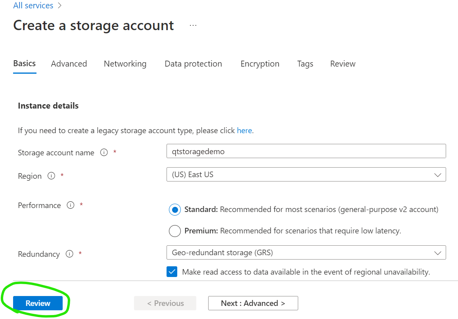Click the 'Create a storage account' title
This screenshot has width=458, height=319.
point(94,26)
